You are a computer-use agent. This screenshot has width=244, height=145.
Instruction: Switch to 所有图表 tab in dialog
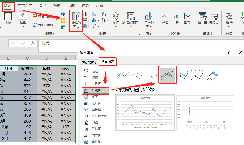(107, 62)
